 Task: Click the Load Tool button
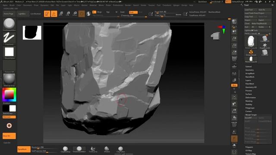coord(251,10)
